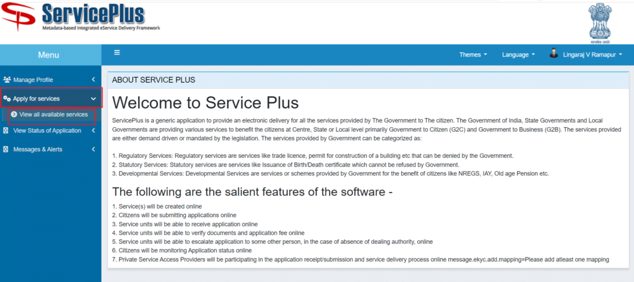Image resolution: width=634 pixels, height=282 pixels.
Task: Click the icon beside Messages & Alerts
Action: 6,149
